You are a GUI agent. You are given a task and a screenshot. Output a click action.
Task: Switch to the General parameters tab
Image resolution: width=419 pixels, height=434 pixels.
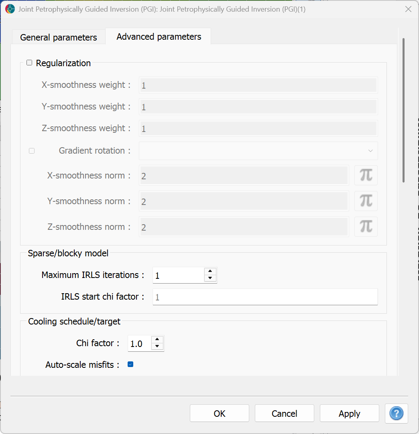59,37
